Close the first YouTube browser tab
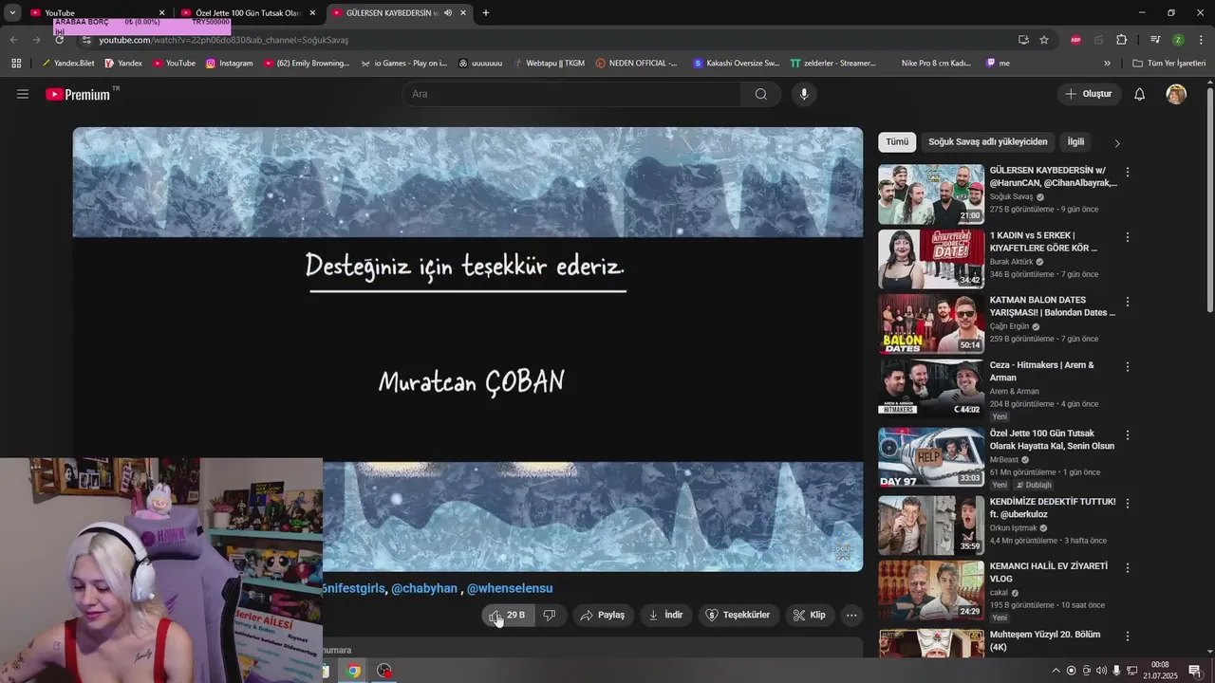The width and height of the screenshot is (1215, 683). (x=161, y=12)
